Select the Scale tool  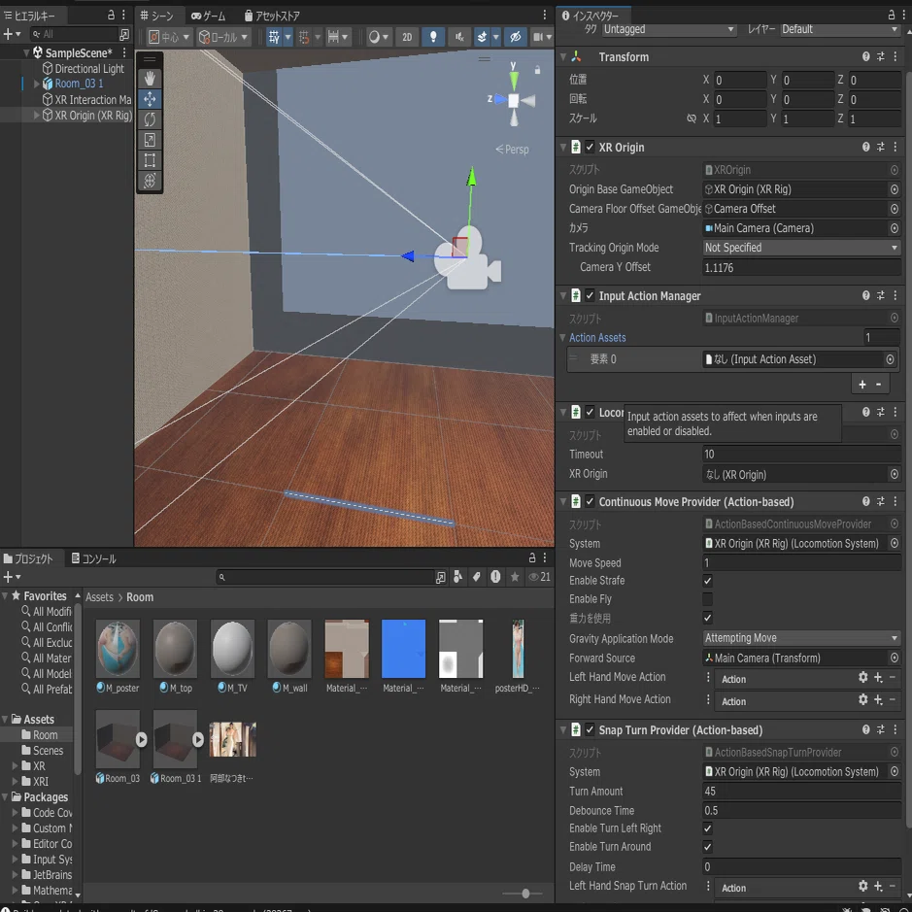[x=150, y=140]
